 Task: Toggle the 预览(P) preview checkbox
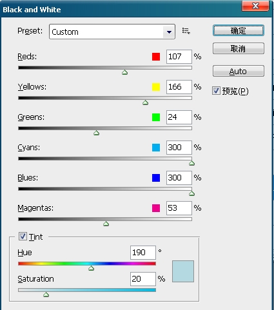[x=216, y=91]
